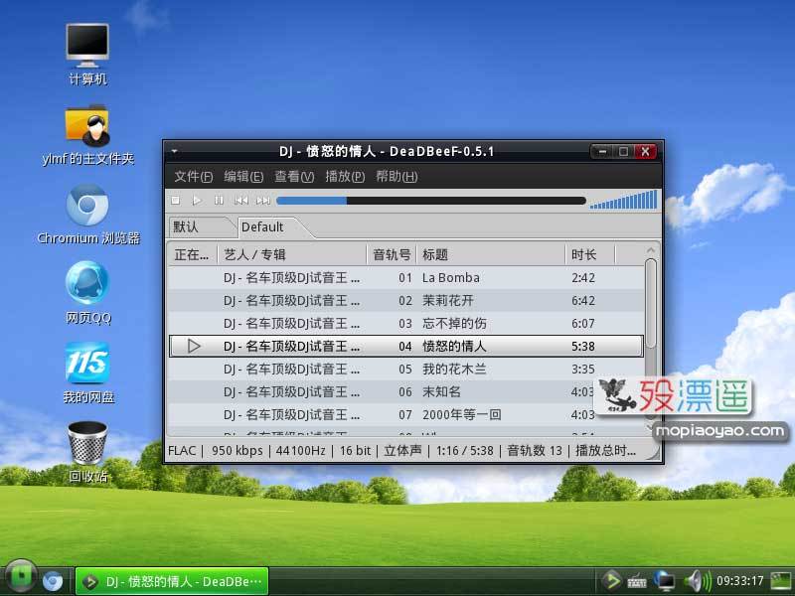Open ylmf 的主文件夹 desktop icon

pyautogui.click(x=87, y=134)
